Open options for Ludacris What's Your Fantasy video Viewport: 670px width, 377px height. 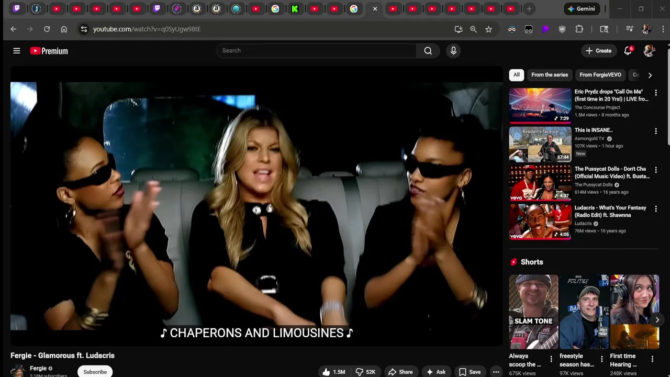click(x=656, y=208)
